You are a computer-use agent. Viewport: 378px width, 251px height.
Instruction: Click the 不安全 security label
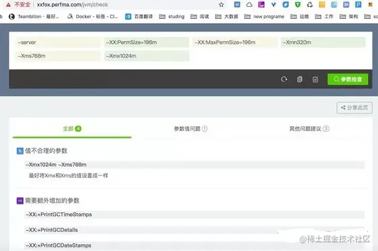[x=22, y=5]
